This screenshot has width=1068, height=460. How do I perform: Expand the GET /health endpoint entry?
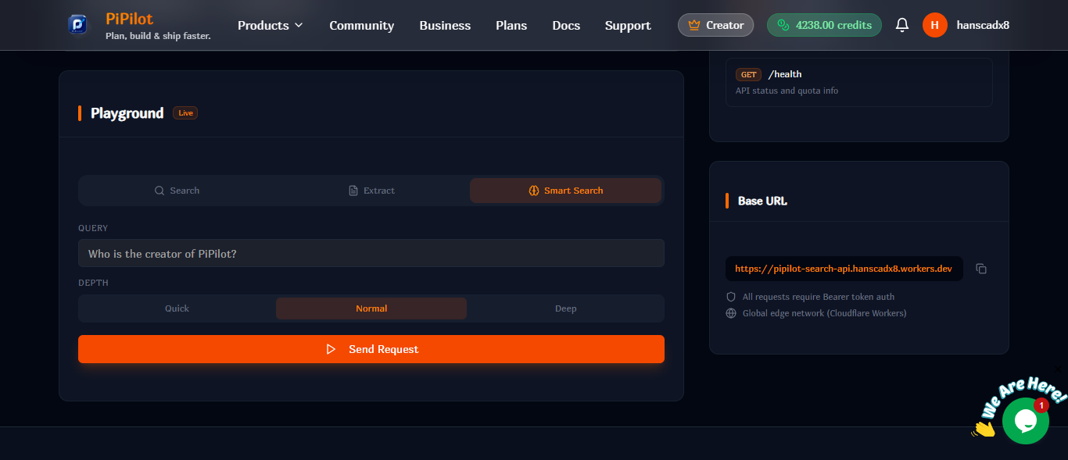(858, 81)
